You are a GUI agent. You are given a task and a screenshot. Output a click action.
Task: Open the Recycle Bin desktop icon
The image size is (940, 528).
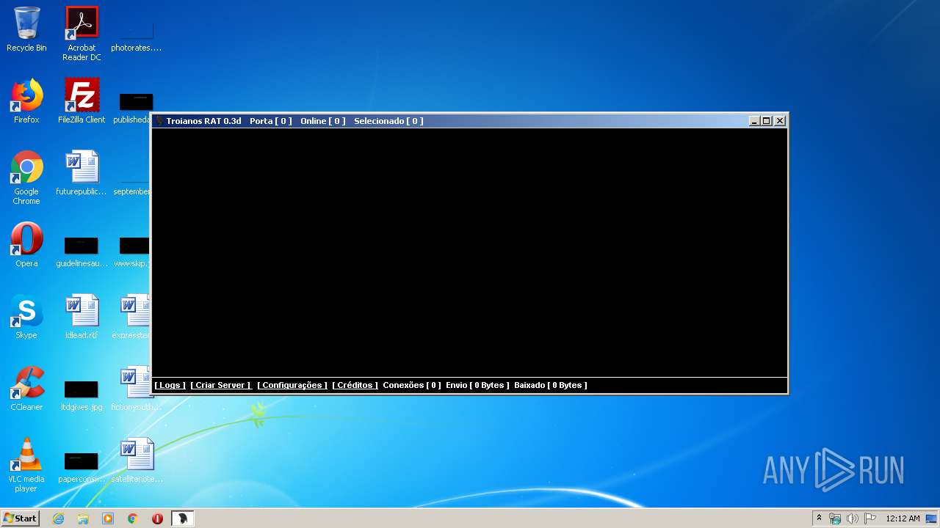tap(26, 29)
